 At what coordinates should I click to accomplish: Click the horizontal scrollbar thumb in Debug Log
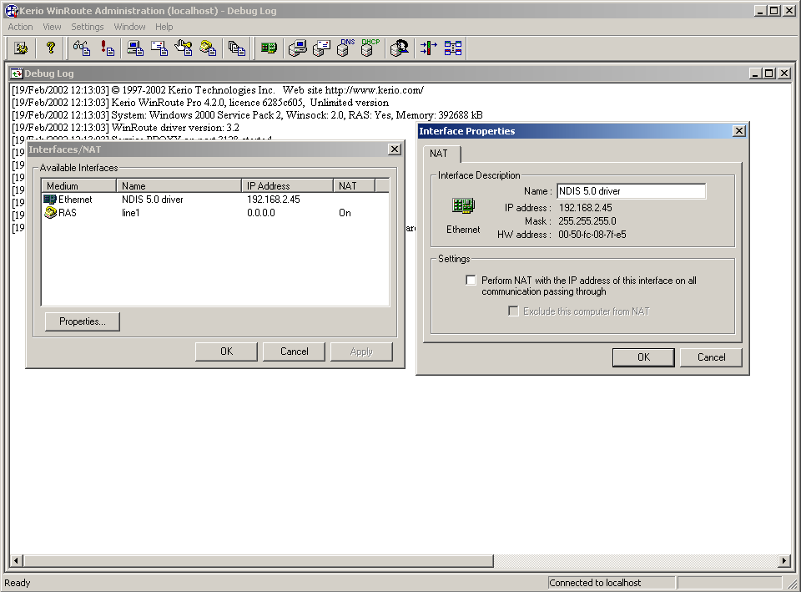point(259,561)
